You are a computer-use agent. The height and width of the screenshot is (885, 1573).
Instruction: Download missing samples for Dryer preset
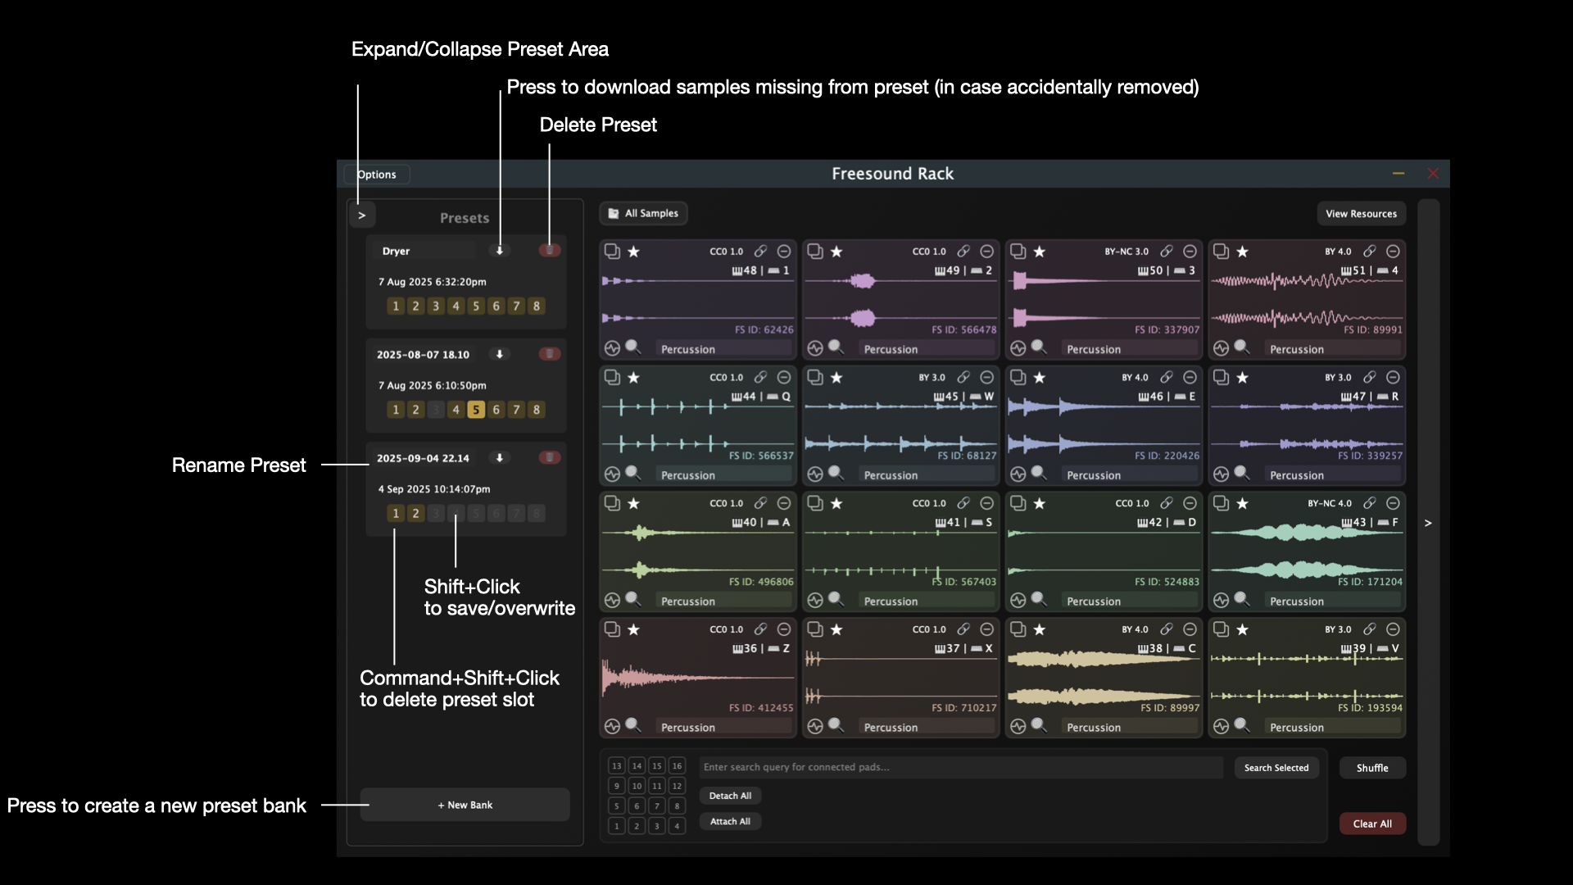pyautogui.click(x=499, y=251)
